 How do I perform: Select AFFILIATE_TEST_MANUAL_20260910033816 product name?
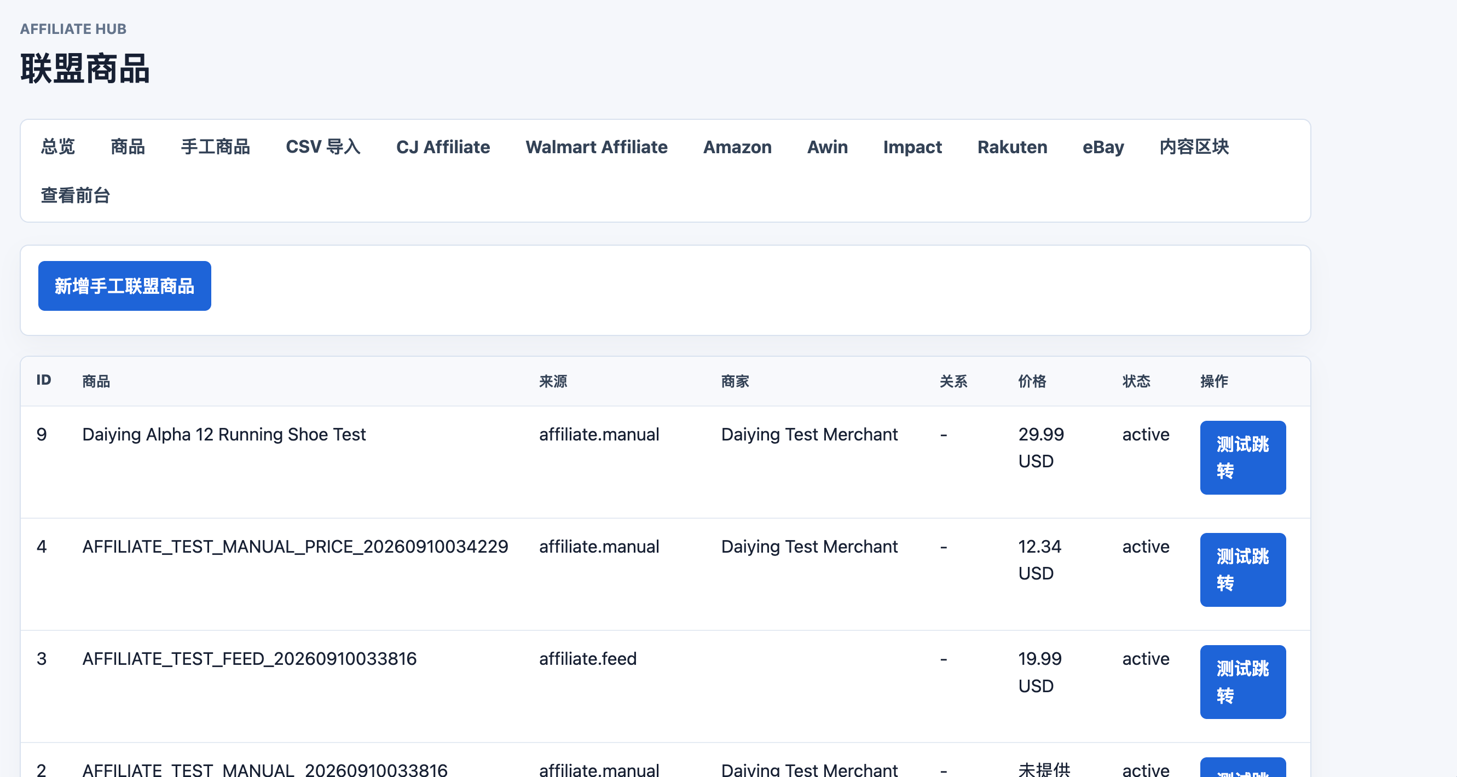pyautogui.click(x=265, y=769)
